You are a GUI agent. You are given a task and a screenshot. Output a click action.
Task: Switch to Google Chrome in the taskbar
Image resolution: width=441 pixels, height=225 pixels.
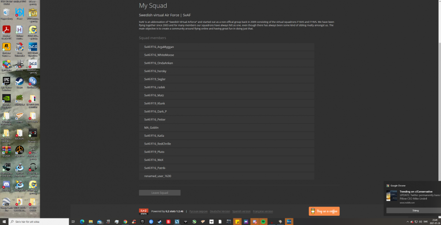point(125,221)
